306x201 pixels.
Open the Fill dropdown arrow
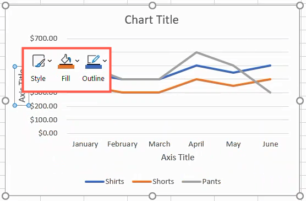point(77,61)
